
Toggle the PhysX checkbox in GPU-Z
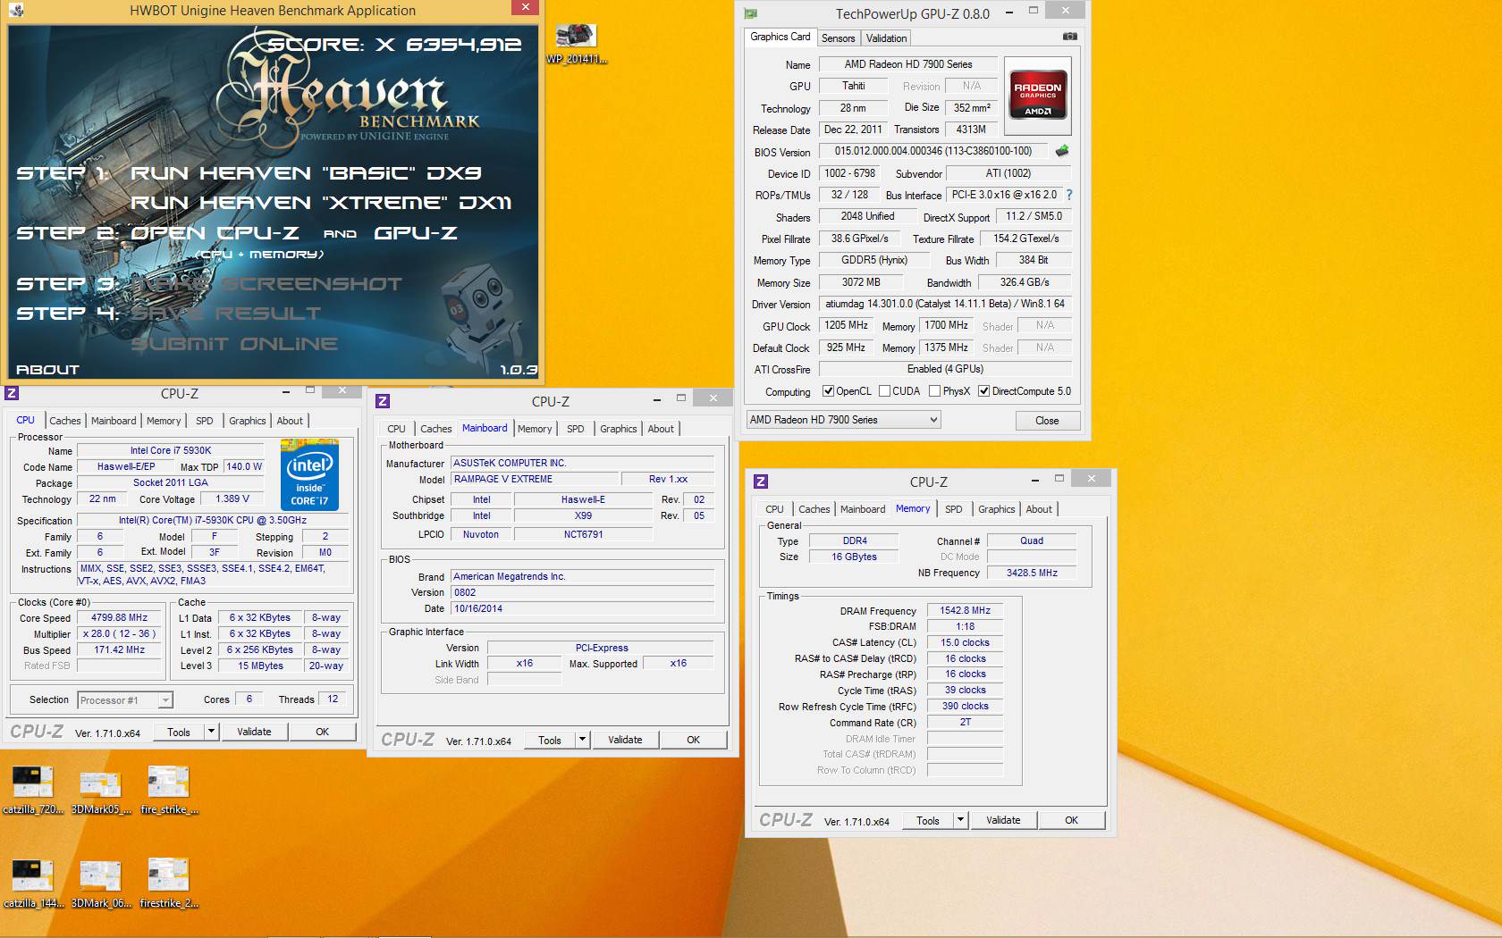(x=934, y=391)
